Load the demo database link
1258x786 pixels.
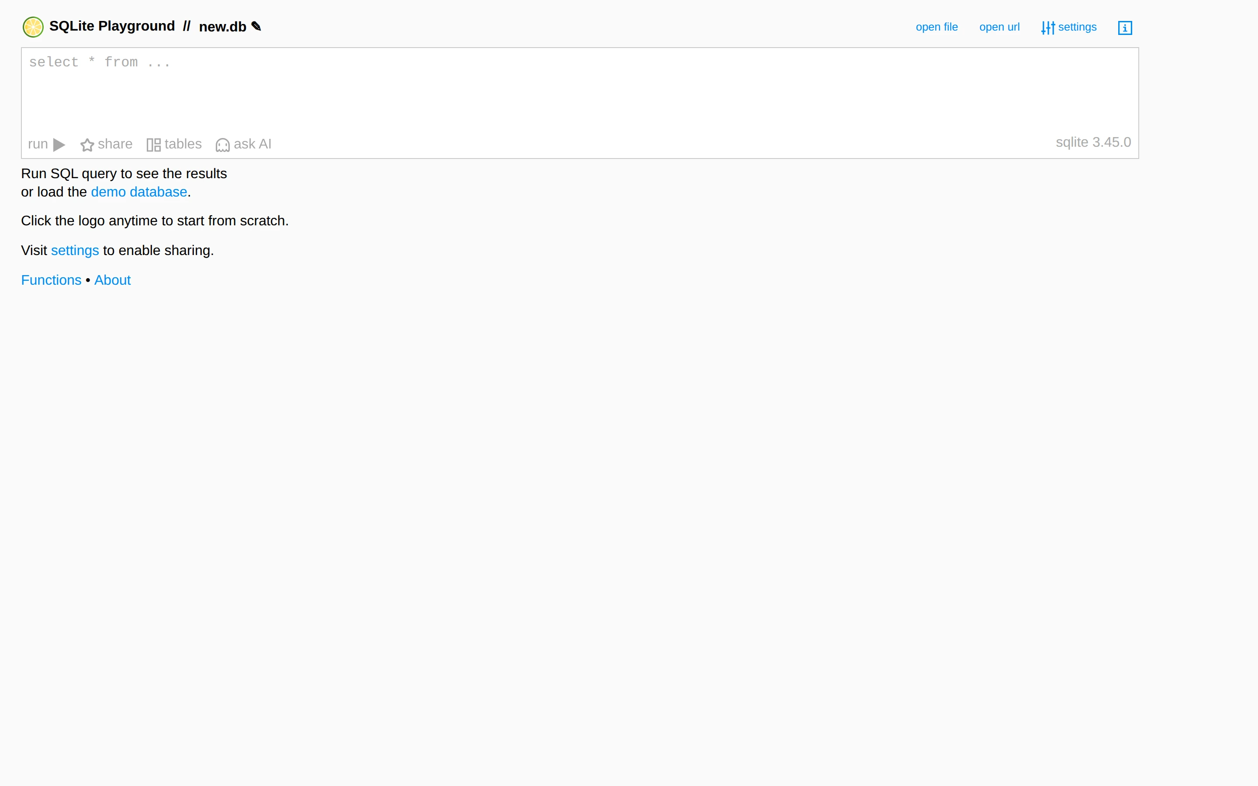[x=139, y=192]
